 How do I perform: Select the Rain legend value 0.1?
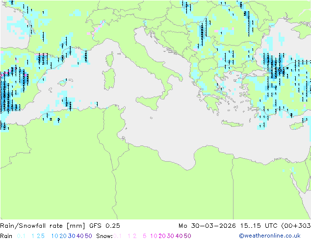point(21,236)
